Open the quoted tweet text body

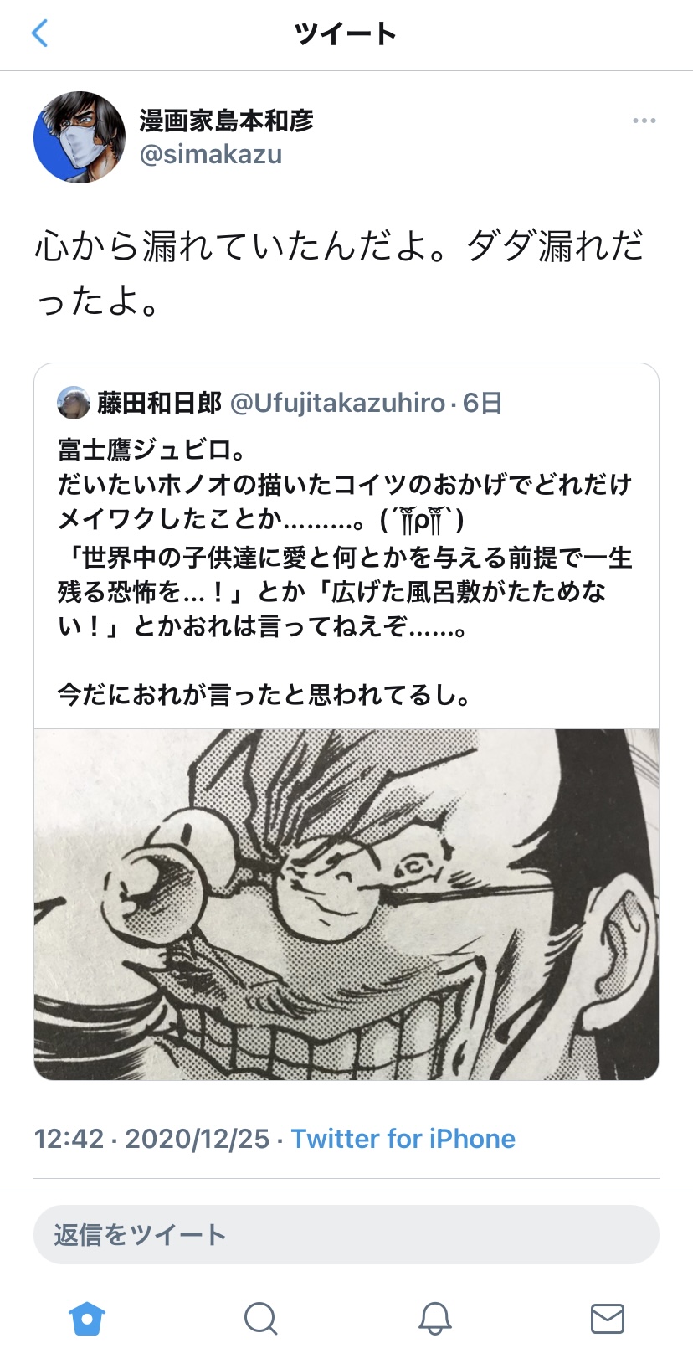pyautogui.click(x=345, y=572)
